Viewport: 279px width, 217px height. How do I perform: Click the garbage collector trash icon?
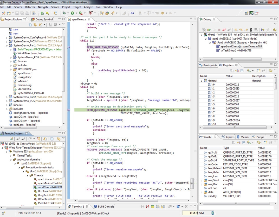pyautogui.click(x=213, y=213)
